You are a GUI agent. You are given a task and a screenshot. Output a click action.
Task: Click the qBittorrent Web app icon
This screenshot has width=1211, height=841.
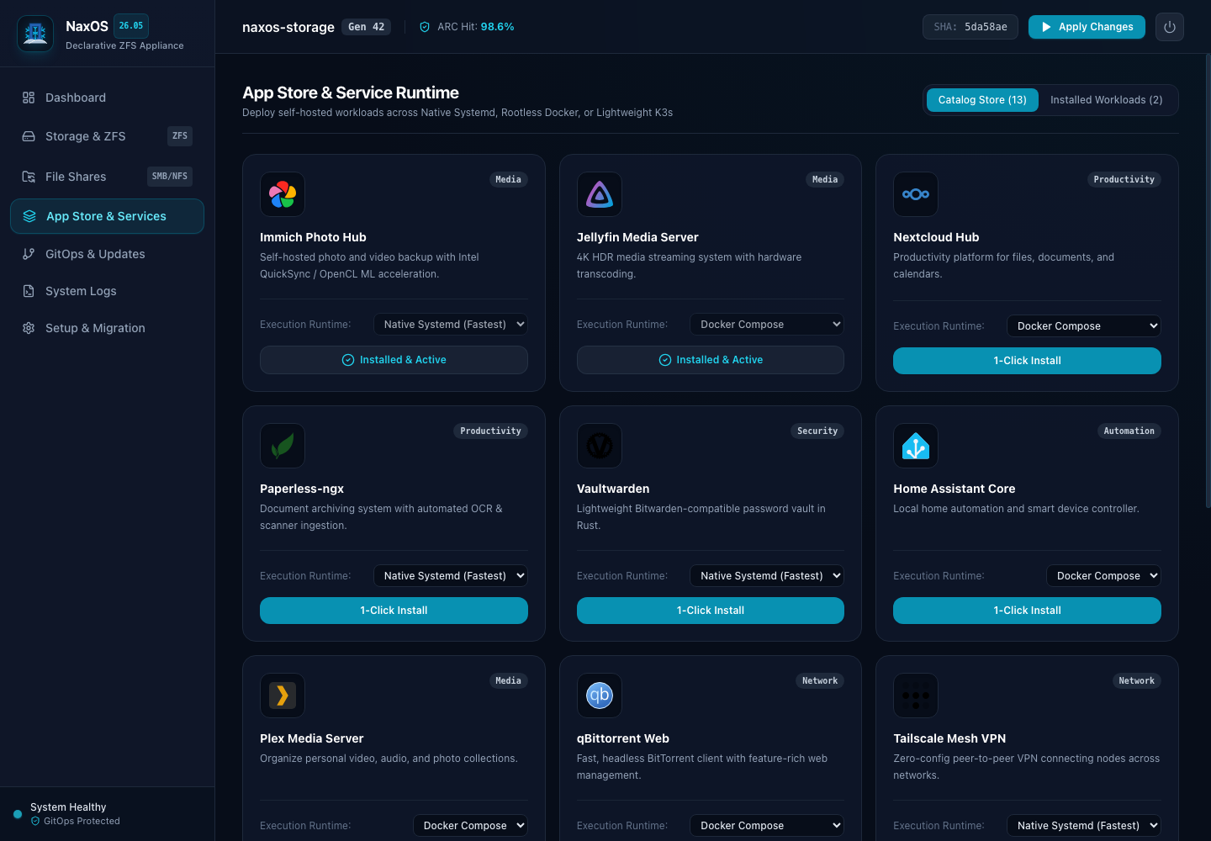pos(600,696)
